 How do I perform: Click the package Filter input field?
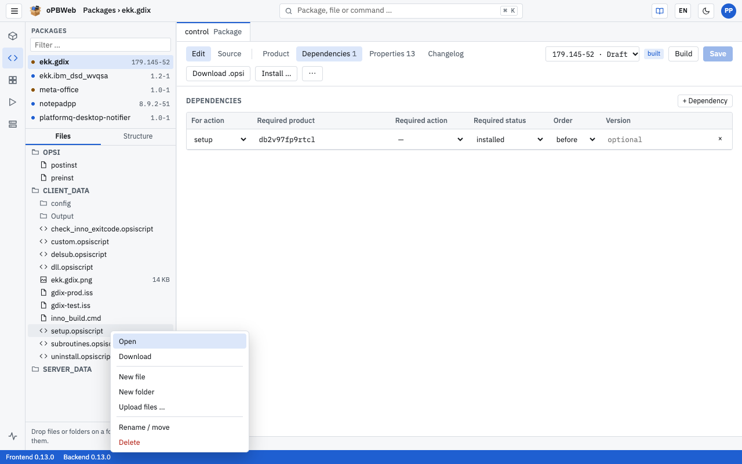pos(100,45)
